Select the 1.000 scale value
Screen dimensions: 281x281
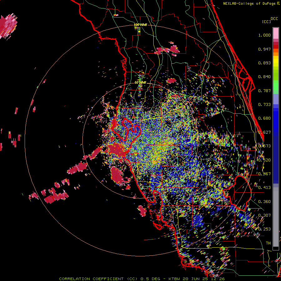pyautogui.click(x=264, y=35)
